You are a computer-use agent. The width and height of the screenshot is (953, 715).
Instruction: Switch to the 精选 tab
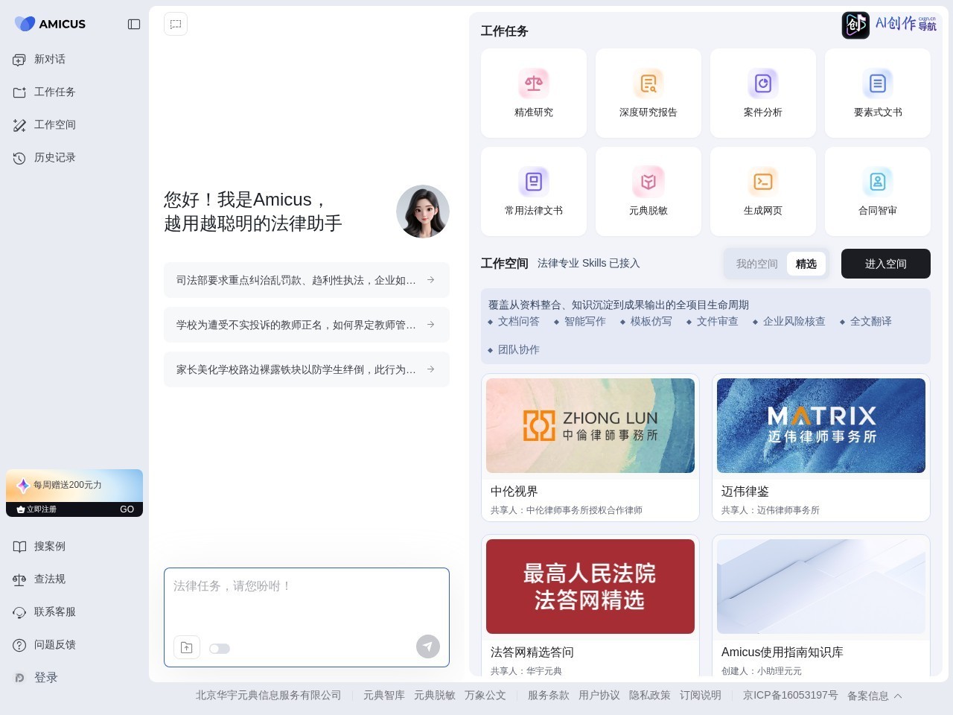[806, 264]
